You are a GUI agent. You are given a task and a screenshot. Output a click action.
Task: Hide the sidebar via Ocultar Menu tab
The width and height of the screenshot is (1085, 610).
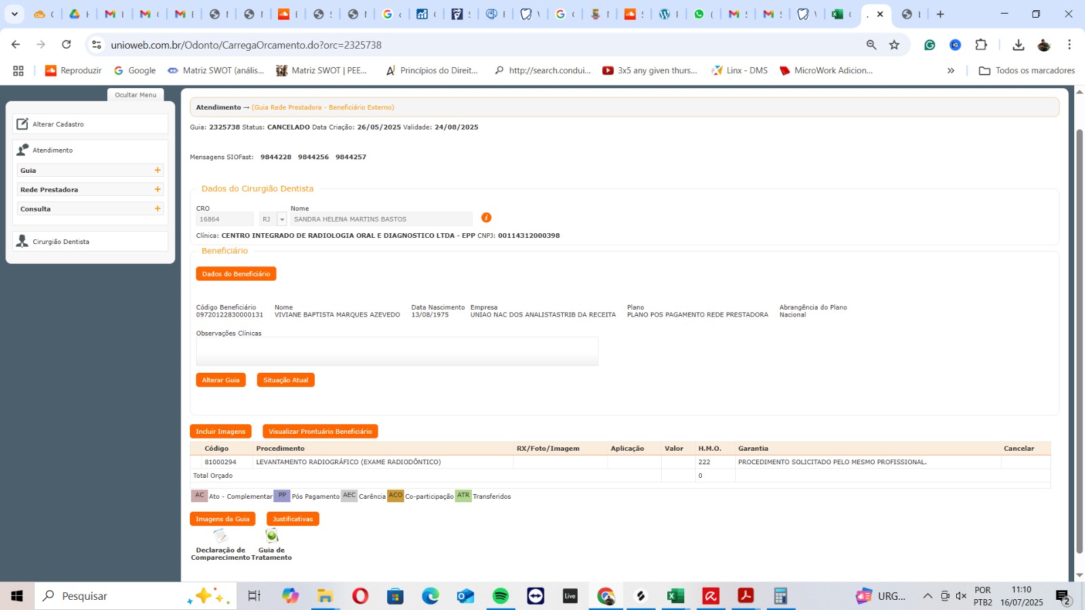136,95
